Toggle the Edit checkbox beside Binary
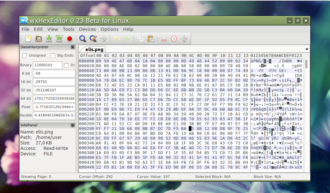This screenshot has height=193, width=330. (x=66, y=65)
